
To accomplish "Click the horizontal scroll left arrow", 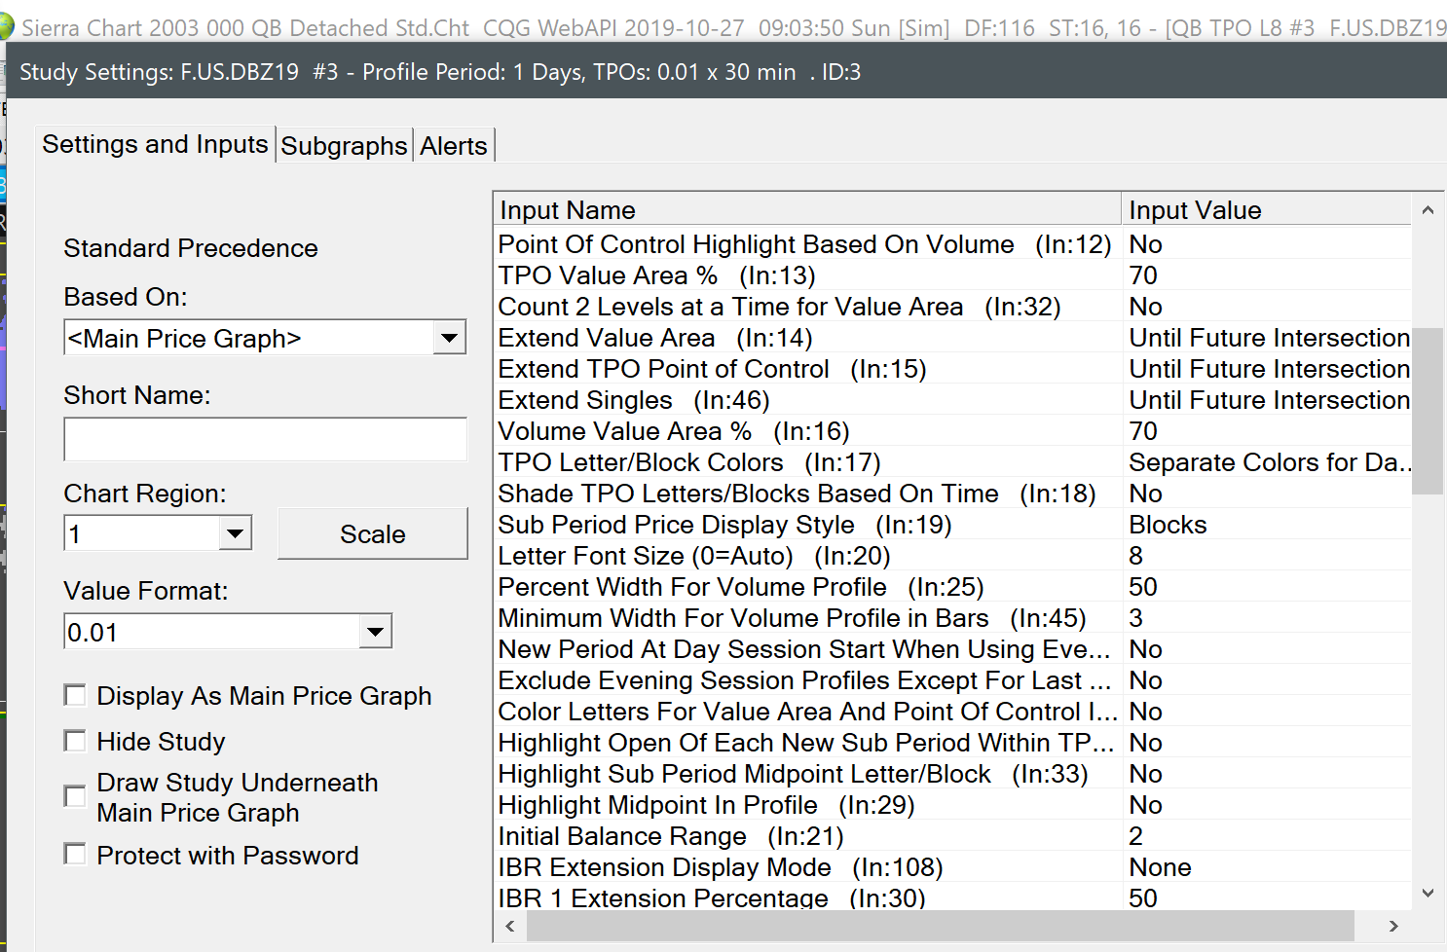I will coord(510,926).
